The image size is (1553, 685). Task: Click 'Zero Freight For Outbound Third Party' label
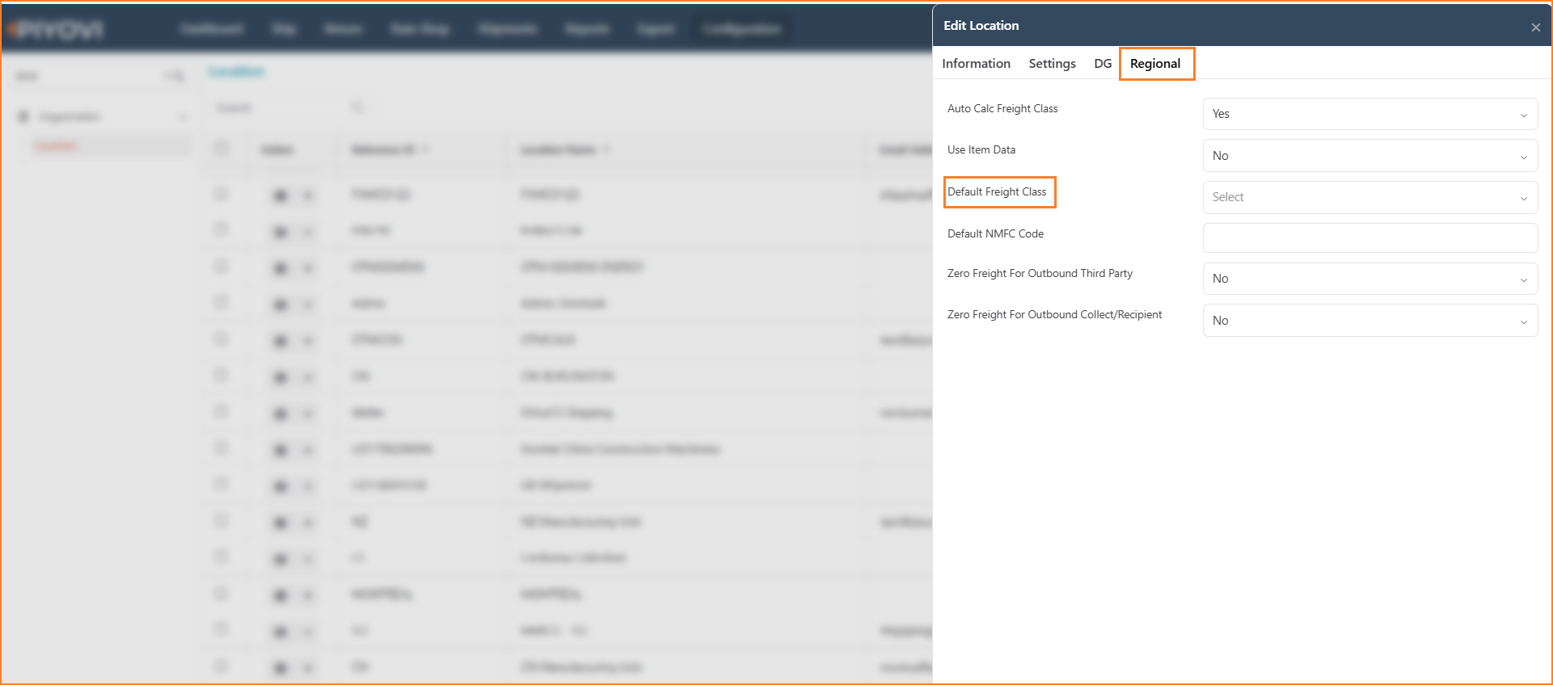1040,273
